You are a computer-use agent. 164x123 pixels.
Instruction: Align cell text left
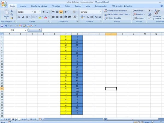tap(53, 17)
